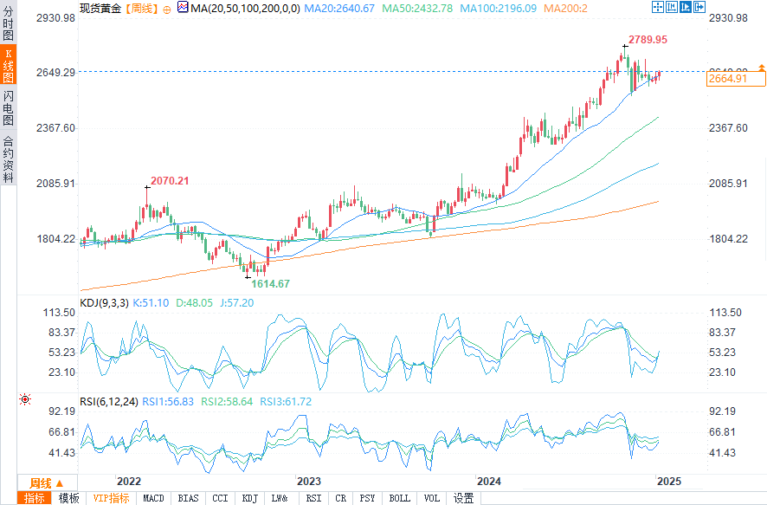Click the highlighted third top-right toolbar icon
This screenshot has width=767, height=505.
684,8
